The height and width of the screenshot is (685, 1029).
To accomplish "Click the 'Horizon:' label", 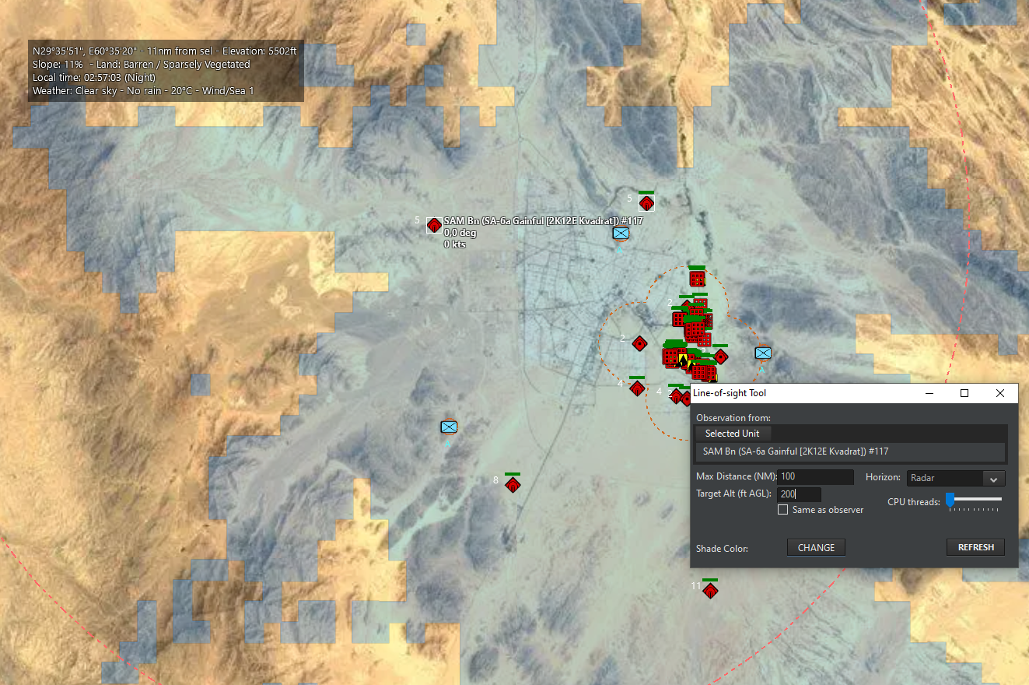I will point(884,476).
